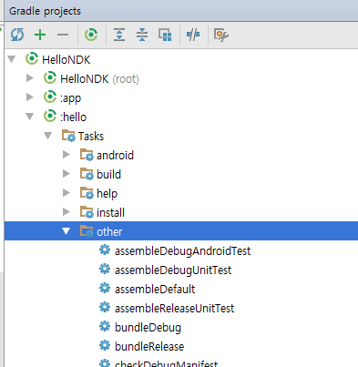The image size is (358, 367).
Task: Click the build folder icon
Action: coord(87,174)
